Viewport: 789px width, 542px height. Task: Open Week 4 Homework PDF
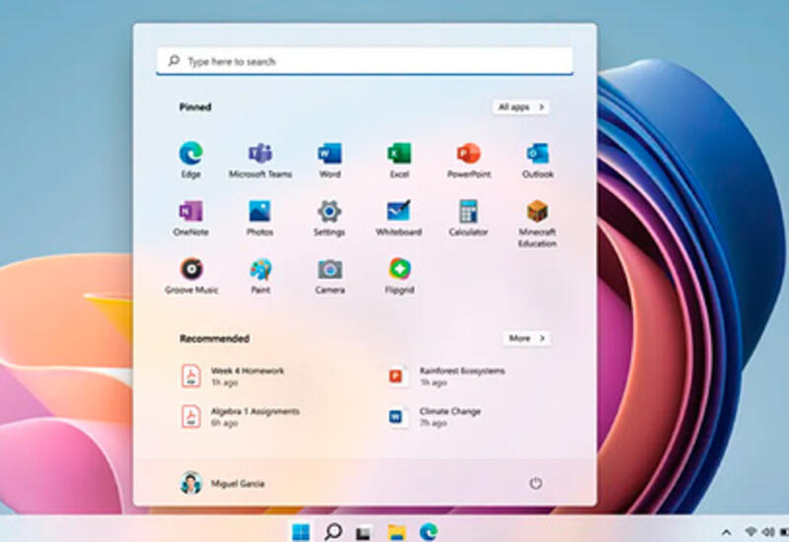[x=233, y=376]
